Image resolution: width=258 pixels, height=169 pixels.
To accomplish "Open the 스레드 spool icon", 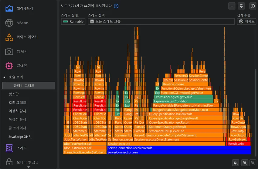I will coord(9,148).
